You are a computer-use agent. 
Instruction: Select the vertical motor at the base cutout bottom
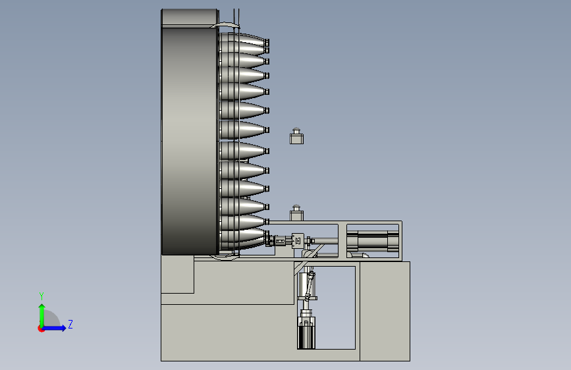click(306, 333)
